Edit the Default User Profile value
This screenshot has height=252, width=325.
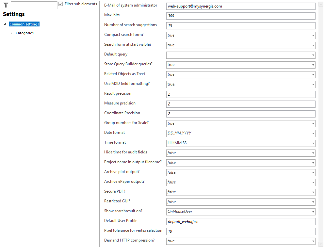[x=241, y=221]
